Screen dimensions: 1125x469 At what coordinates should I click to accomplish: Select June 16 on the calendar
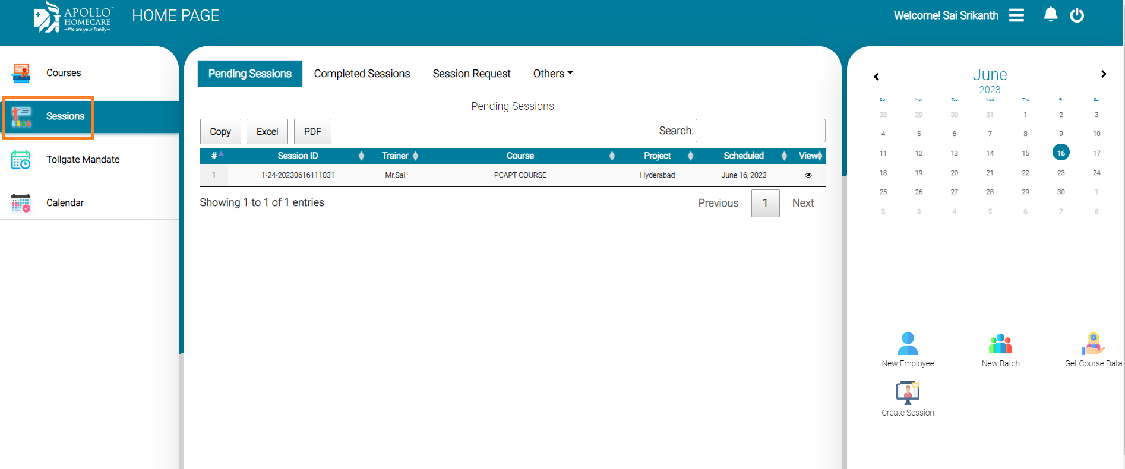[x=1061, y=153]
